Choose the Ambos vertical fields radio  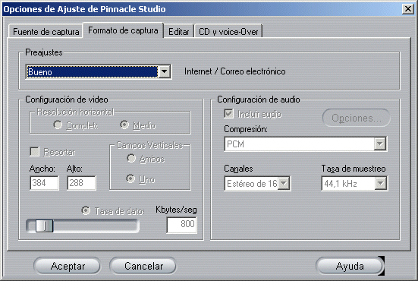click(x=131, y=159)
